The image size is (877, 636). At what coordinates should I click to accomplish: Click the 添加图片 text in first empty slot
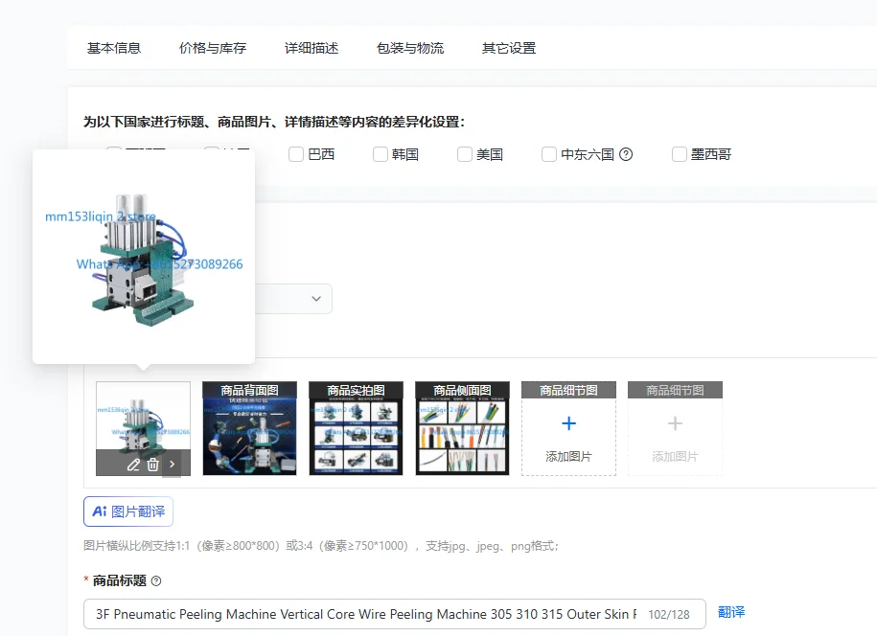coord(568,457)
